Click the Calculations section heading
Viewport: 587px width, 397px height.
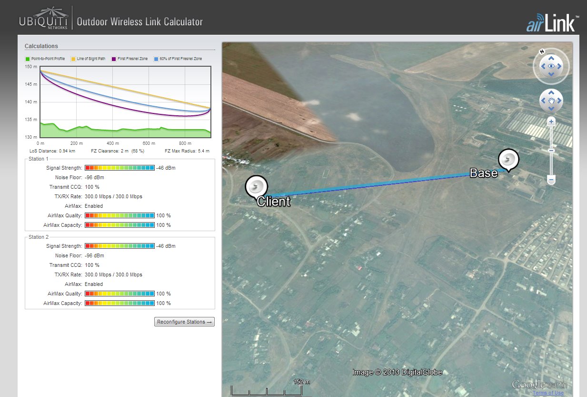coord(41,46)
